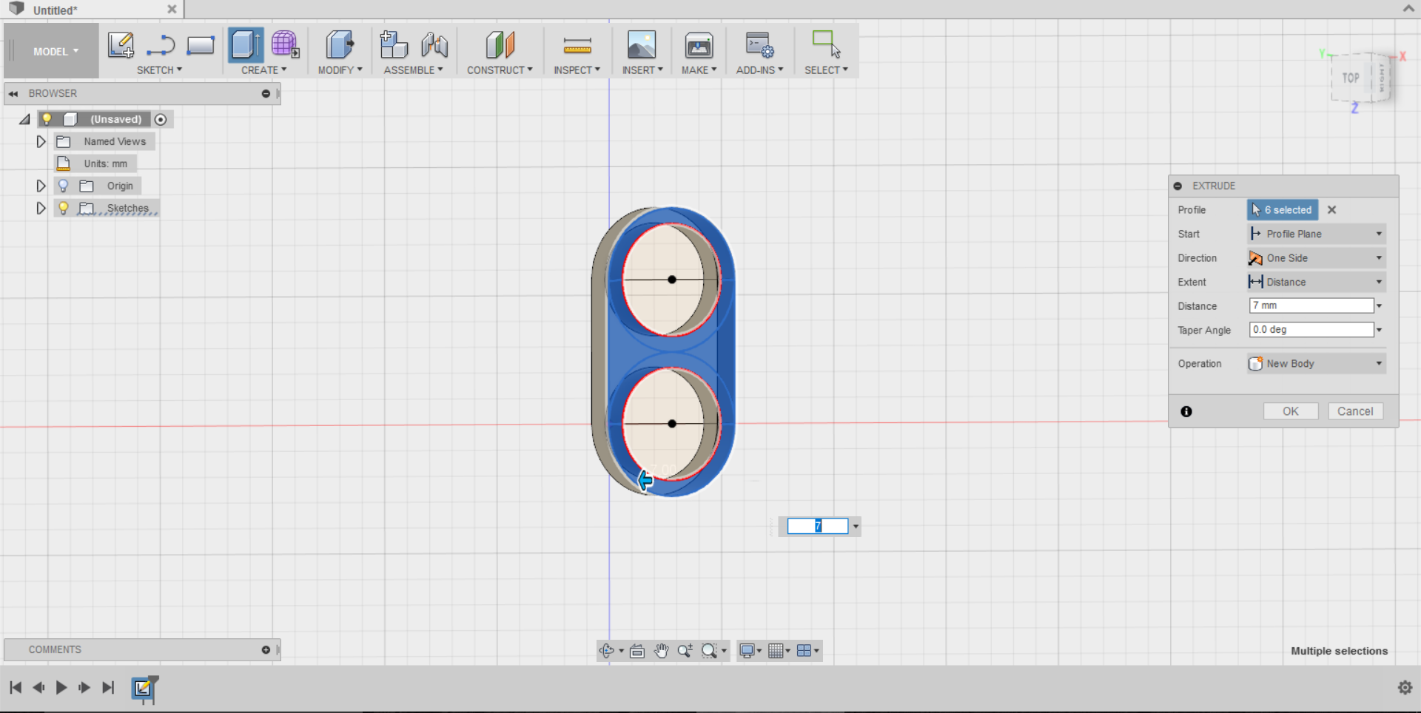Select the Rectangle sketch tool icon
The width and height of the screenshot is (1421, 713).
pos(201,45)
